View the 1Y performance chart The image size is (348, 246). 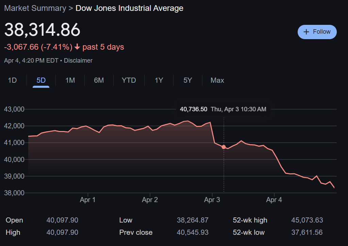(159, 80)
